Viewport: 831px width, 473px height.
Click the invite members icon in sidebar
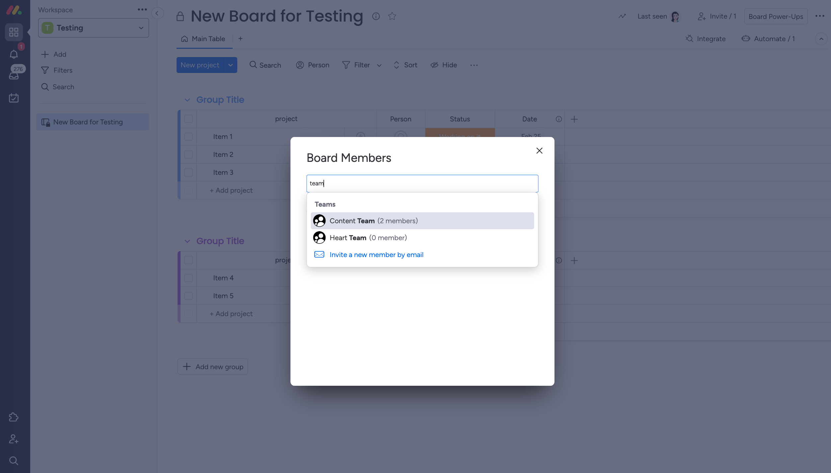coord(14,439)
